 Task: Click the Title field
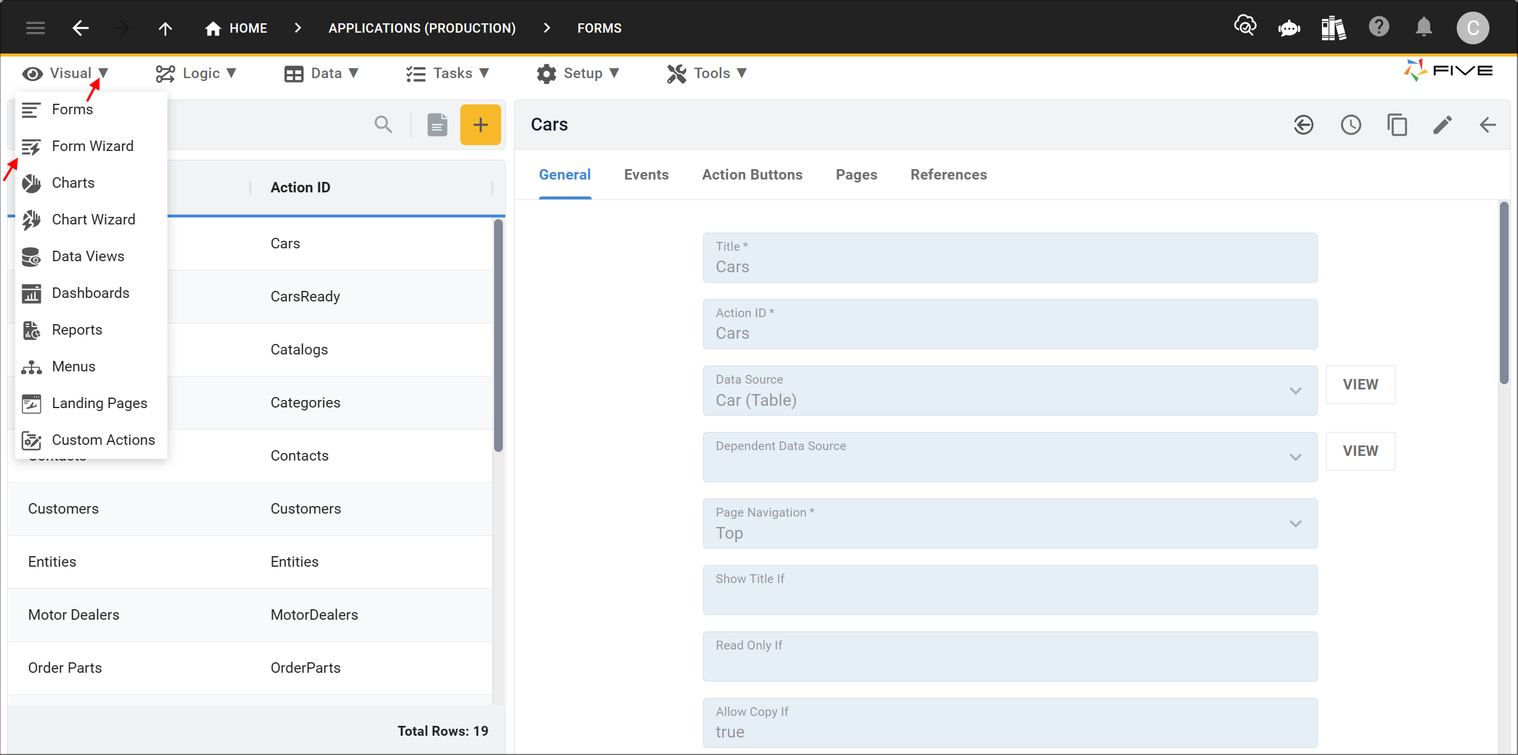coord(1009,257)
